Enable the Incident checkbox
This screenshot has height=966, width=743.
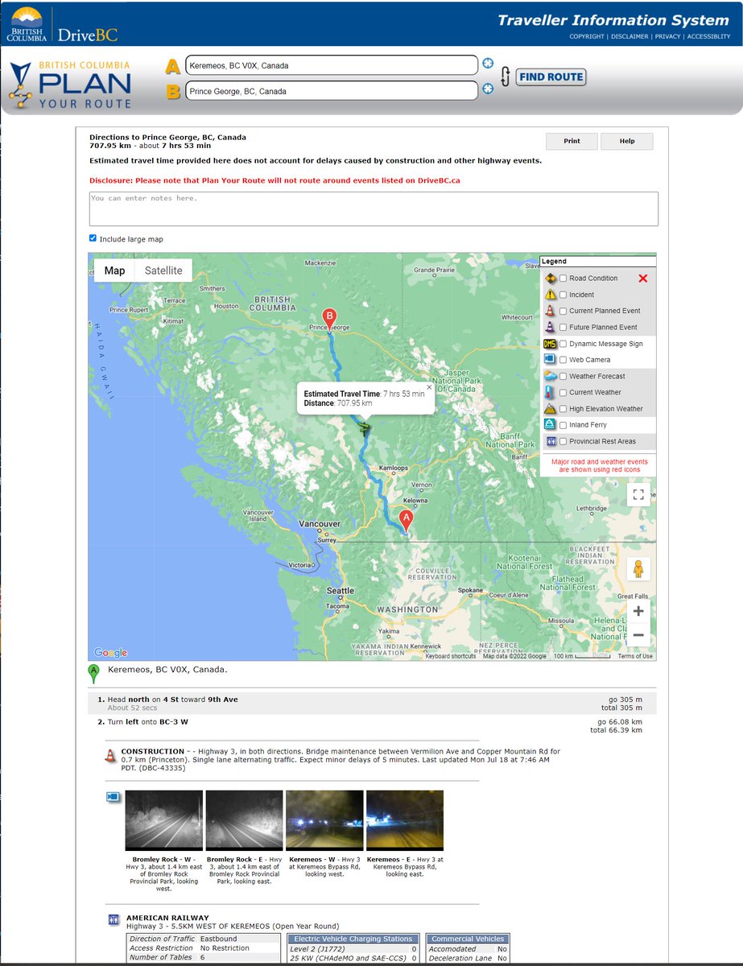pyautogui.click(x=563, y=295)
